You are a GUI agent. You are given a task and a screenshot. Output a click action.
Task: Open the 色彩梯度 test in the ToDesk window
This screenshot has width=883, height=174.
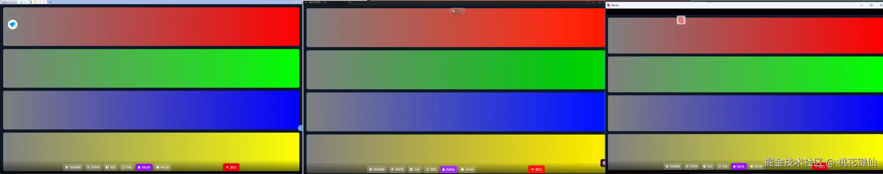click(73, 167)
